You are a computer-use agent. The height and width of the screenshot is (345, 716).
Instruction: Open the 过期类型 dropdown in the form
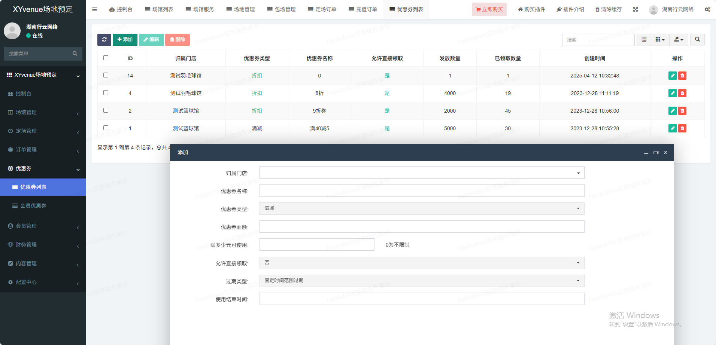point(422,281)
